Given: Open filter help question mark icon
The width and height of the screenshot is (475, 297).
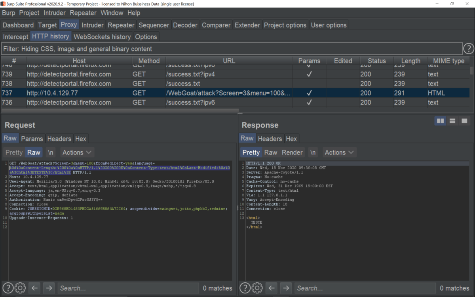Looking at the screenshot, I should tap(469, 49).
